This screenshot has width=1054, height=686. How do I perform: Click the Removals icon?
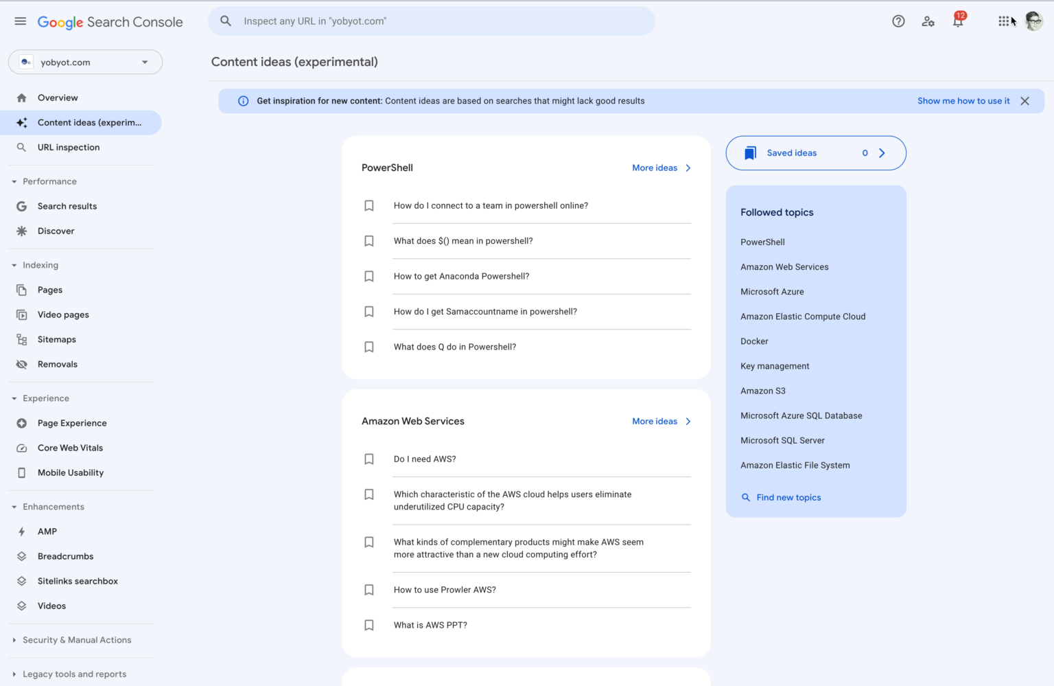point(22,364)
